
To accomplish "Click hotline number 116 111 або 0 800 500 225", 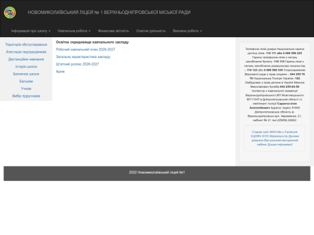I will pyautogui.click(x=284, y=53).
